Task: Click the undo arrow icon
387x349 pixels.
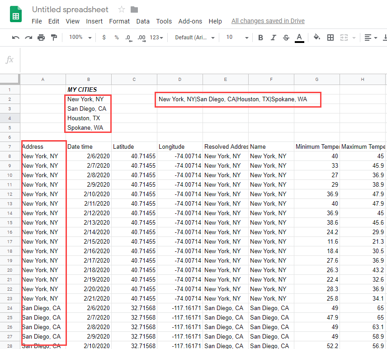Action: [16, 38]
